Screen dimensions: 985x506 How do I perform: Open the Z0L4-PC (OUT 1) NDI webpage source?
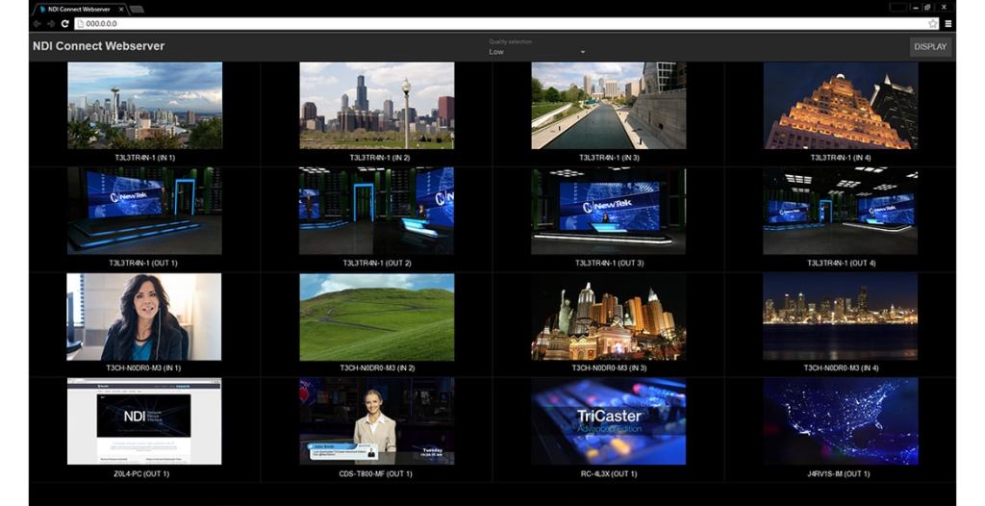[144, 421]
